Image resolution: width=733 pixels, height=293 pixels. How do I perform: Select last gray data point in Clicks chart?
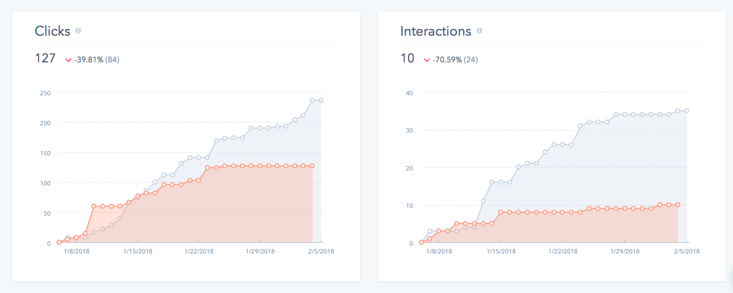(321, 100)
